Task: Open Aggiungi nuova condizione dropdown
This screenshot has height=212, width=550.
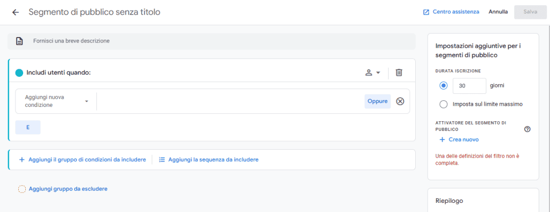Action: point(56,101)
